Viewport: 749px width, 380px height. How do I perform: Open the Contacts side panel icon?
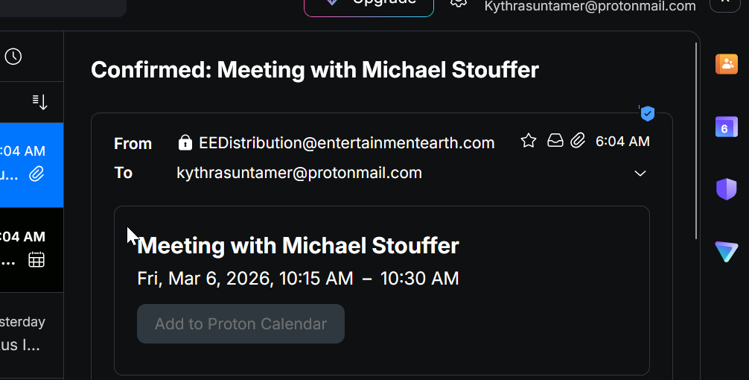(x=726, y=64)
